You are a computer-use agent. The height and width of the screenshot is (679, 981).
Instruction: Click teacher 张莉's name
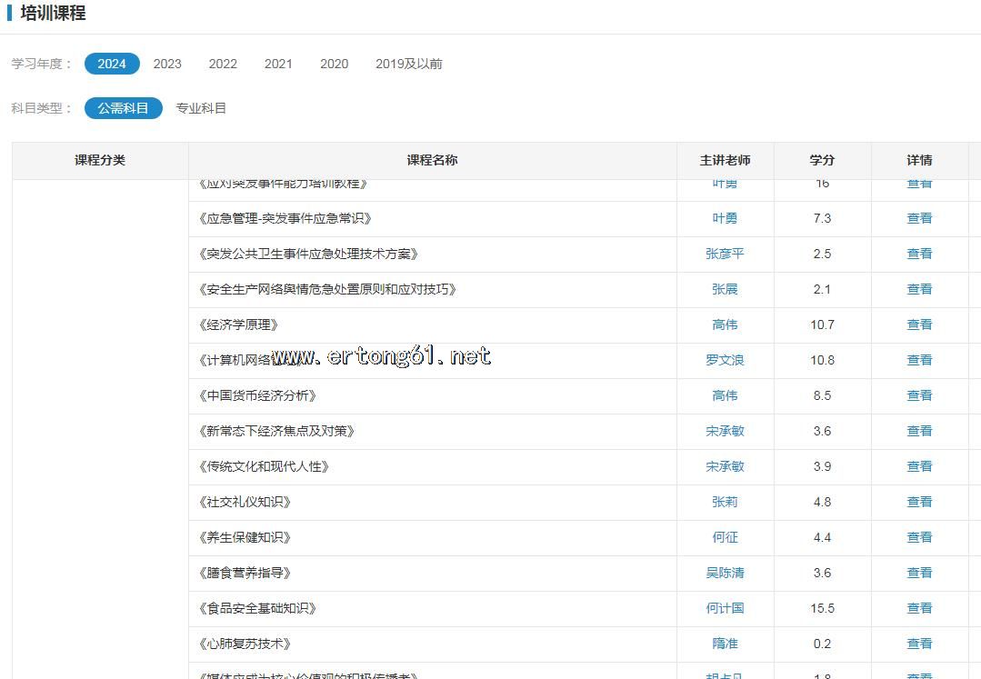pos(725,502)
